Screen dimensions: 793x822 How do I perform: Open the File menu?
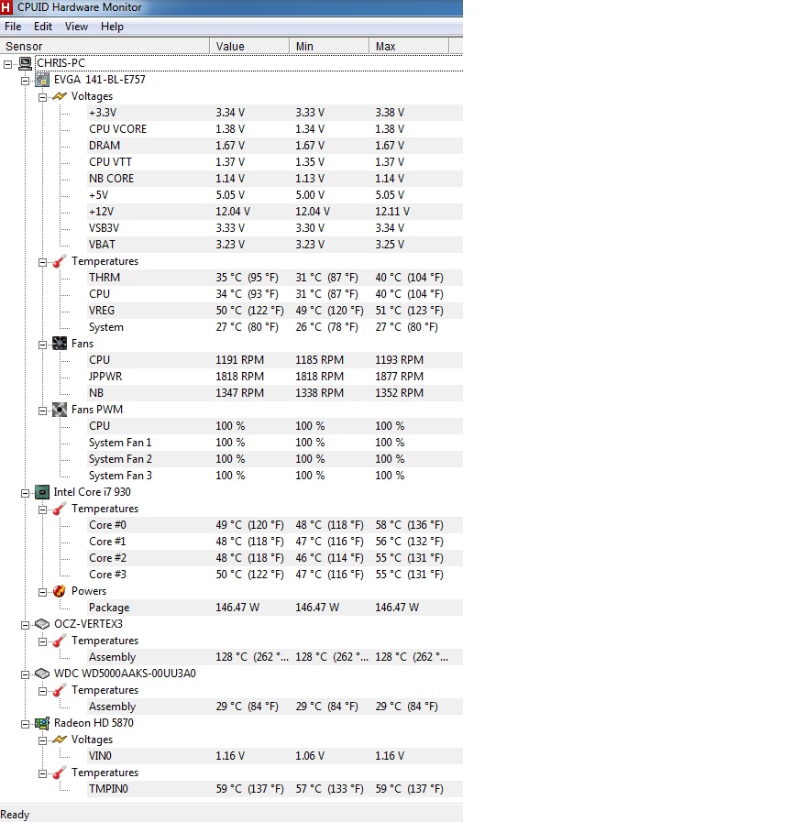(x=13, y=27)
